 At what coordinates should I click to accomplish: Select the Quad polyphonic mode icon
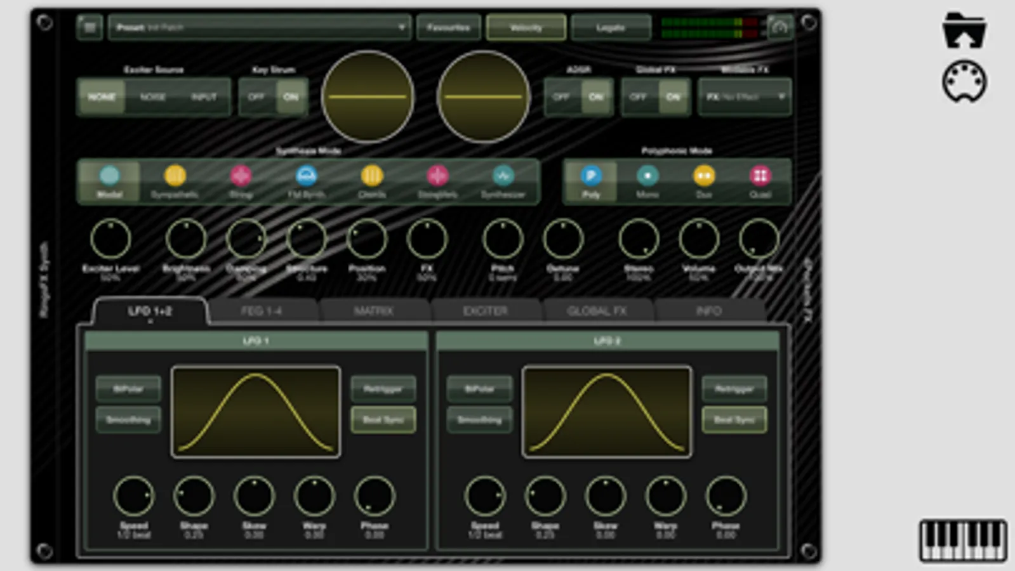point(760,175)
